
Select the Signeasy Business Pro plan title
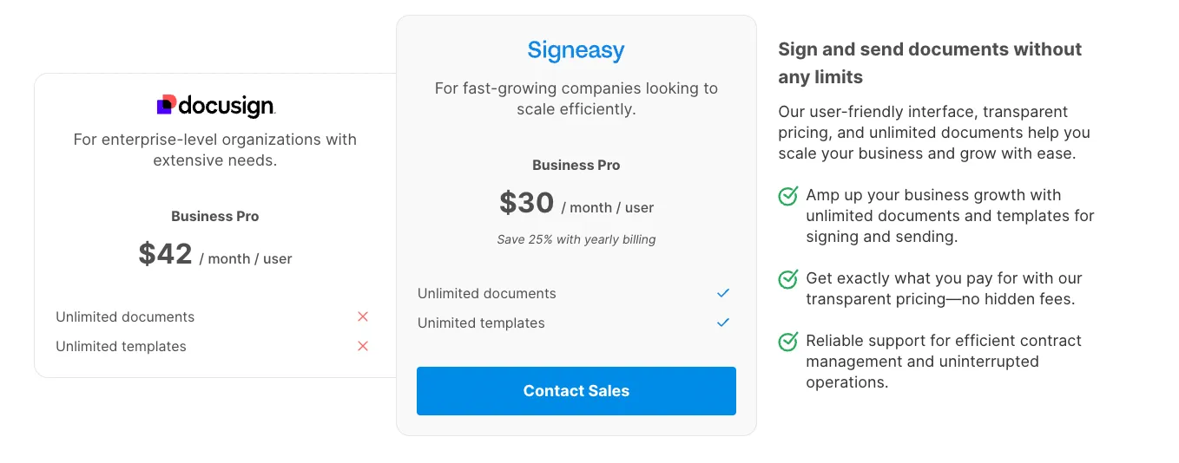pyautogui.click(x=576, y=166)
